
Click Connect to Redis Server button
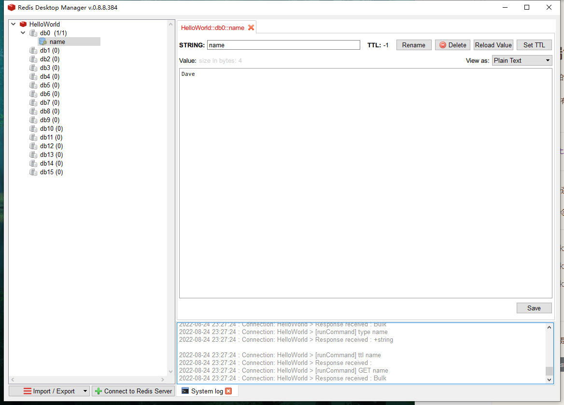coord(133,391)
